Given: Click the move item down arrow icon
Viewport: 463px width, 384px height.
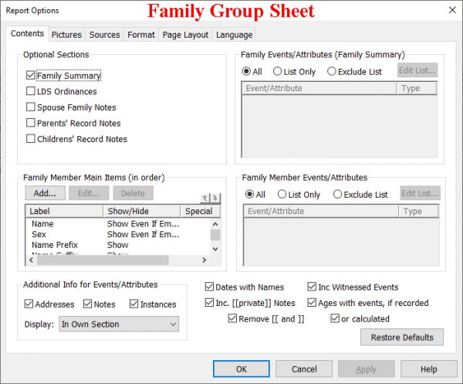Looking at the screenshot, I should pos(215,198).
